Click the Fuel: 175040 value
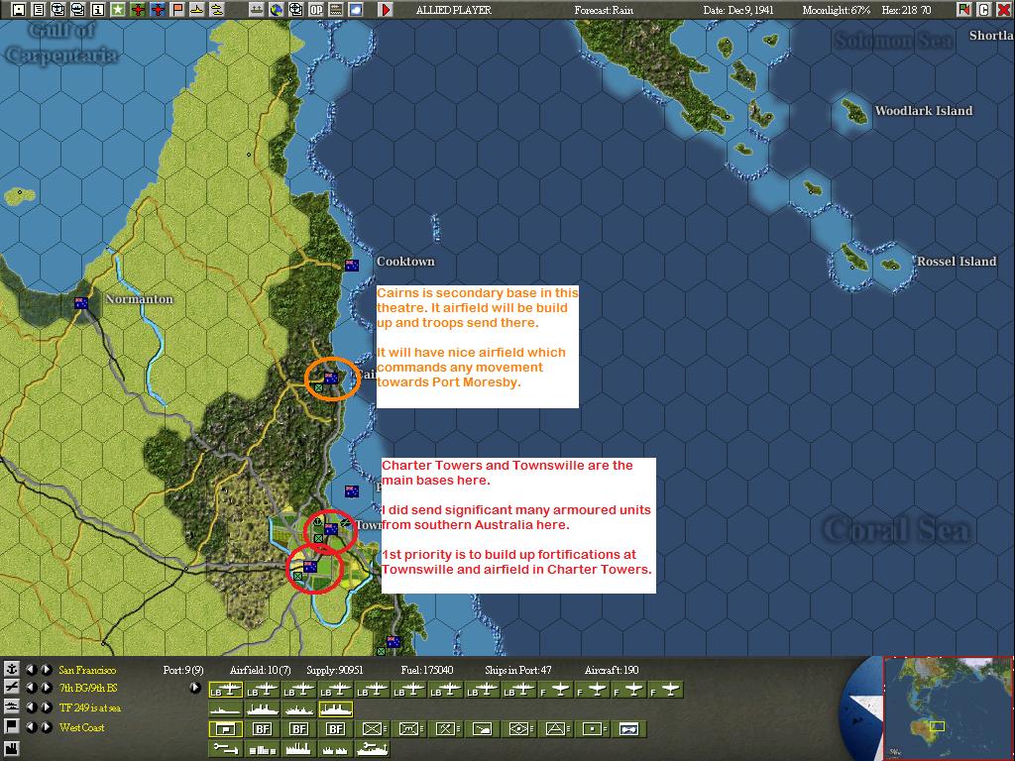 pos(426,670)
